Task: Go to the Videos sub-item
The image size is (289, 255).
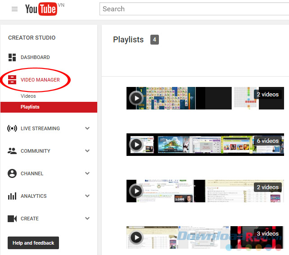Action: click(x=28, y=96)
